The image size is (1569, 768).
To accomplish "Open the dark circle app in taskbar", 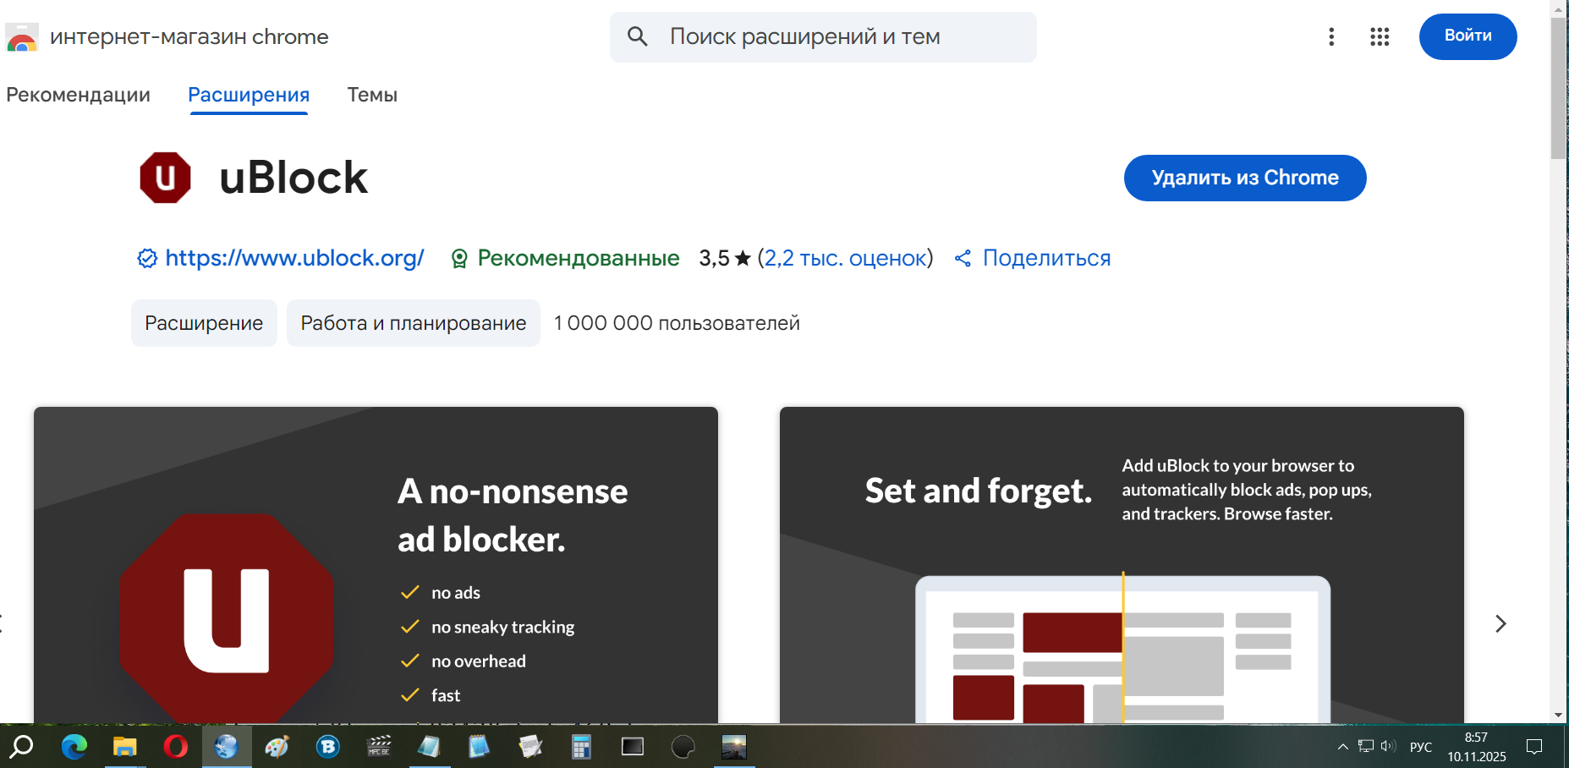I will click(x=683, y=746).
